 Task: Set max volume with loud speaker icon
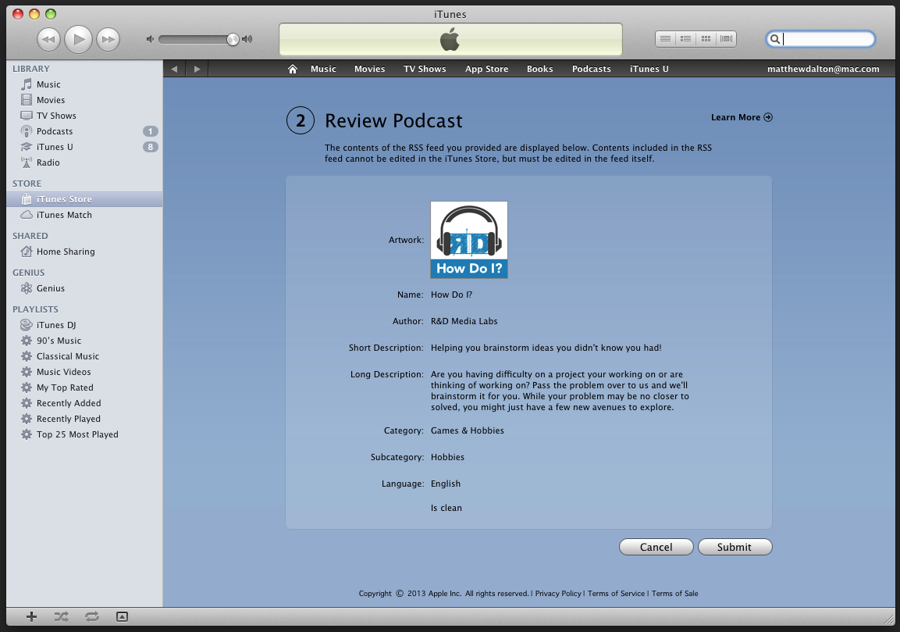point(247,39)
